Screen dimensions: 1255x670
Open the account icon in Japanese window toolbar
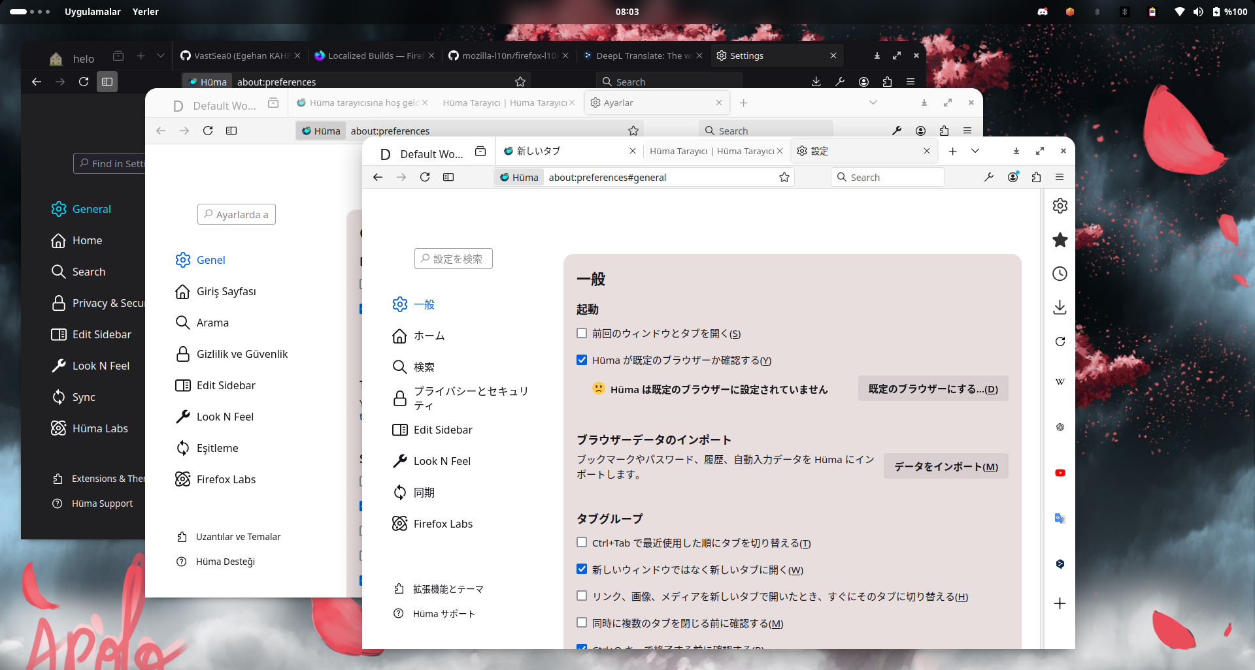[x=1012, y=177]
